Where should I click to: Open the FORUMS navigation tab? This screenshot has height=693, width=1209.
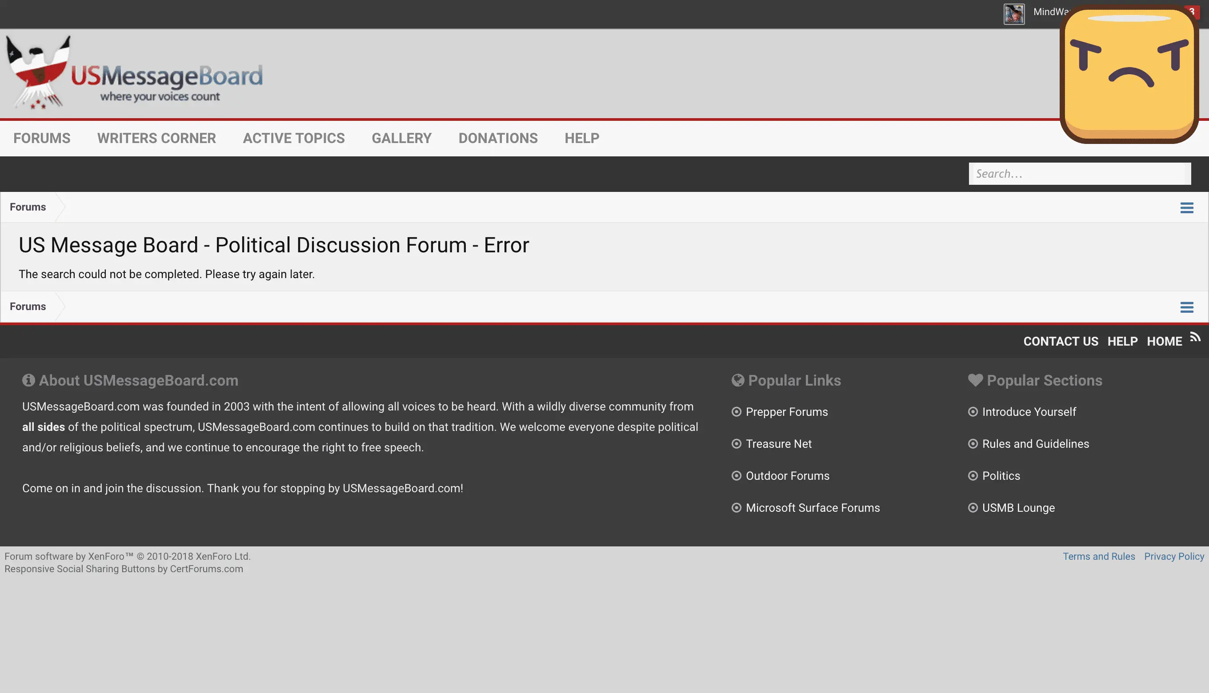pos(42,138)
